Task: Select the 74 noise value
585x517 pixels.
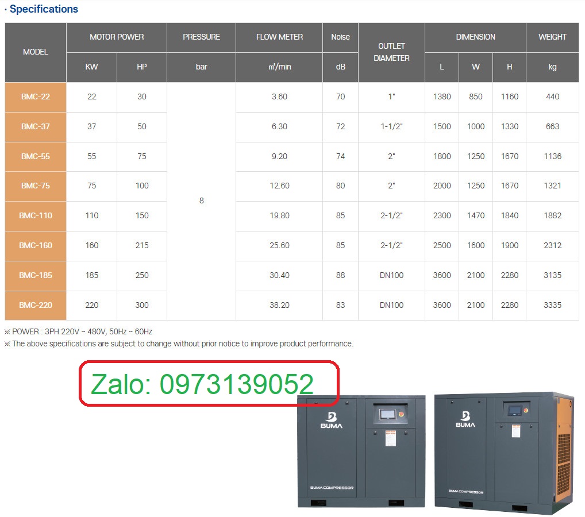Action: [x=340, y=156]
